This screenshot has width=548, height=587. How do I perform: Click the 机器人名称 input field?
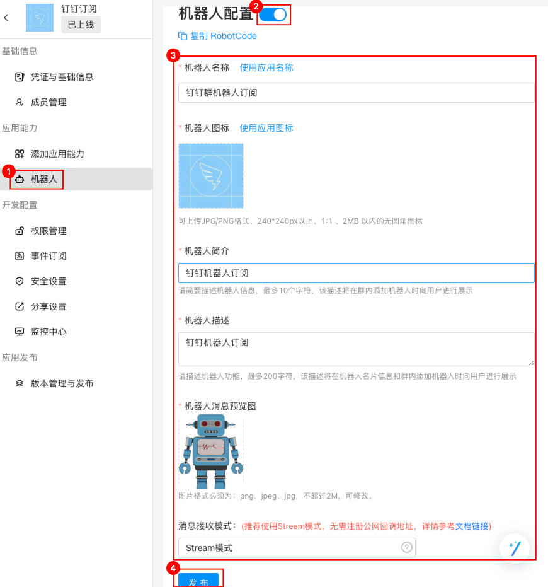[x=356, y=93]
